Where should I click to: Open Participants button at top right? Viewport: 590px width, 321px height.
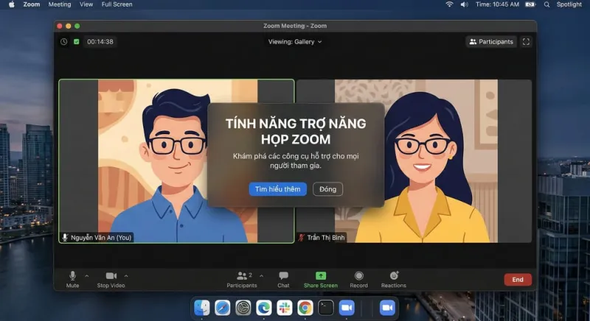(x=491, y=42)
